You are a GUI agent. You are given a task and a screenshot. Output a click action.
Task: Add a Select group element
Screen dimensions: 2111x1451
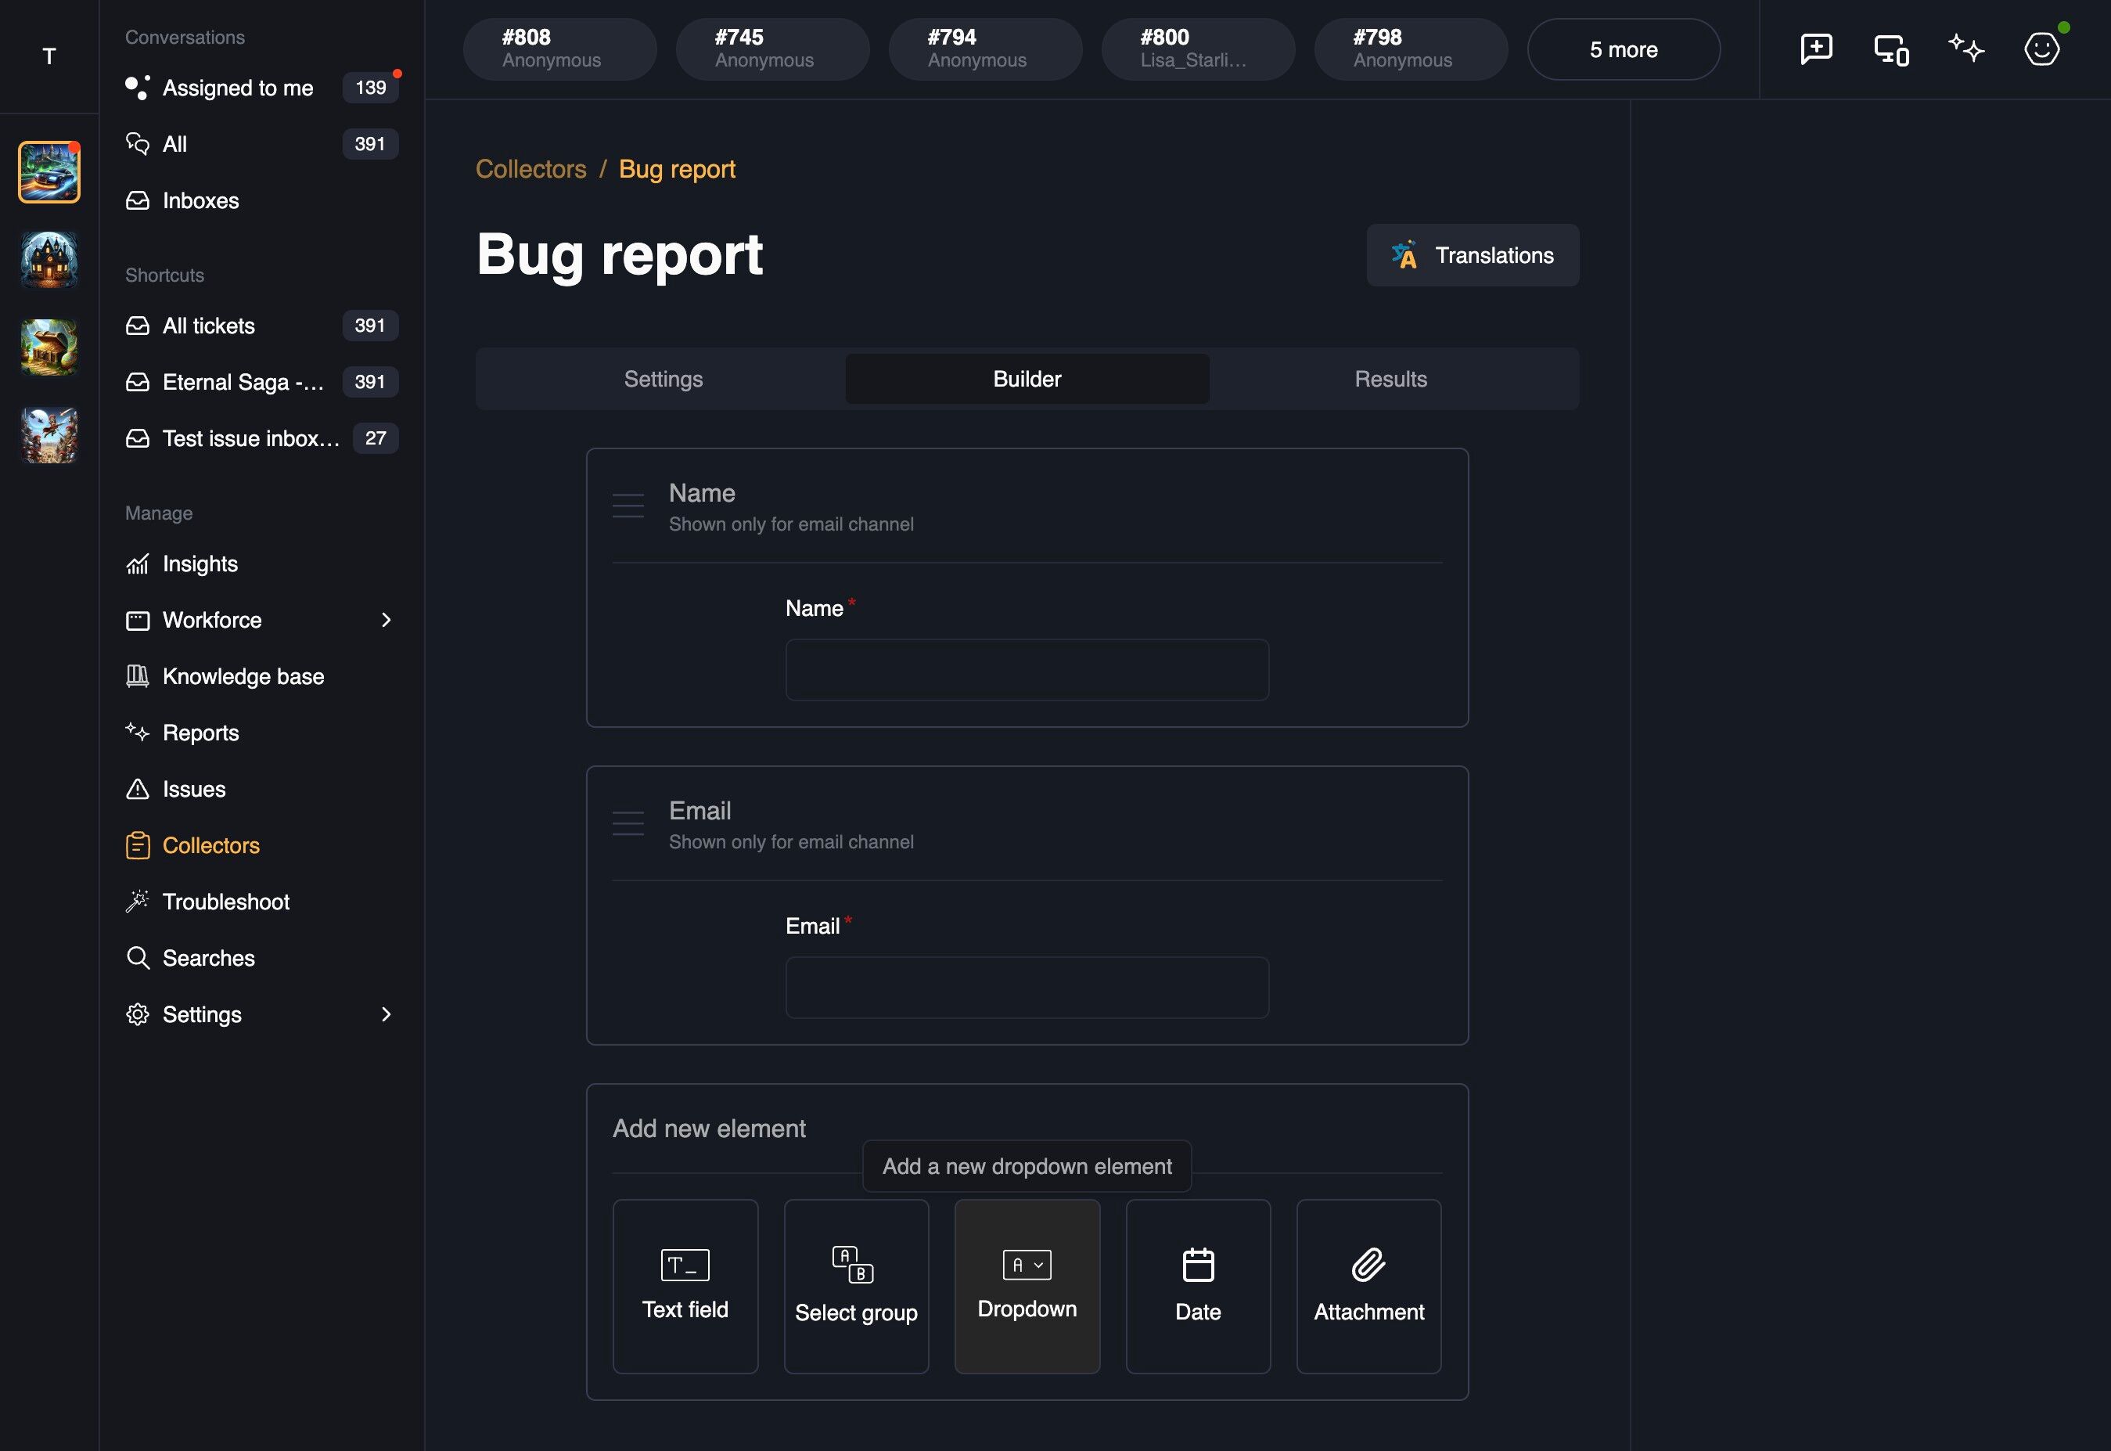point(856,1286)
